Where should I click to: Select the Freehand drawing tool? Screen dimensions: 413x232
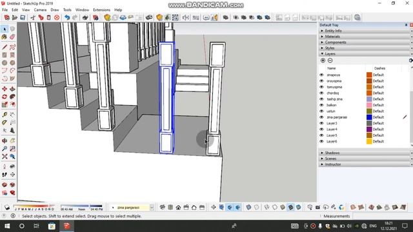tap(12, 47)
